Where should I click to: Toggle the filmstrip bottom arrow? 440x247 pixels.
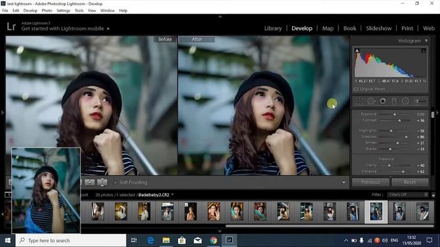click(220, 231)
